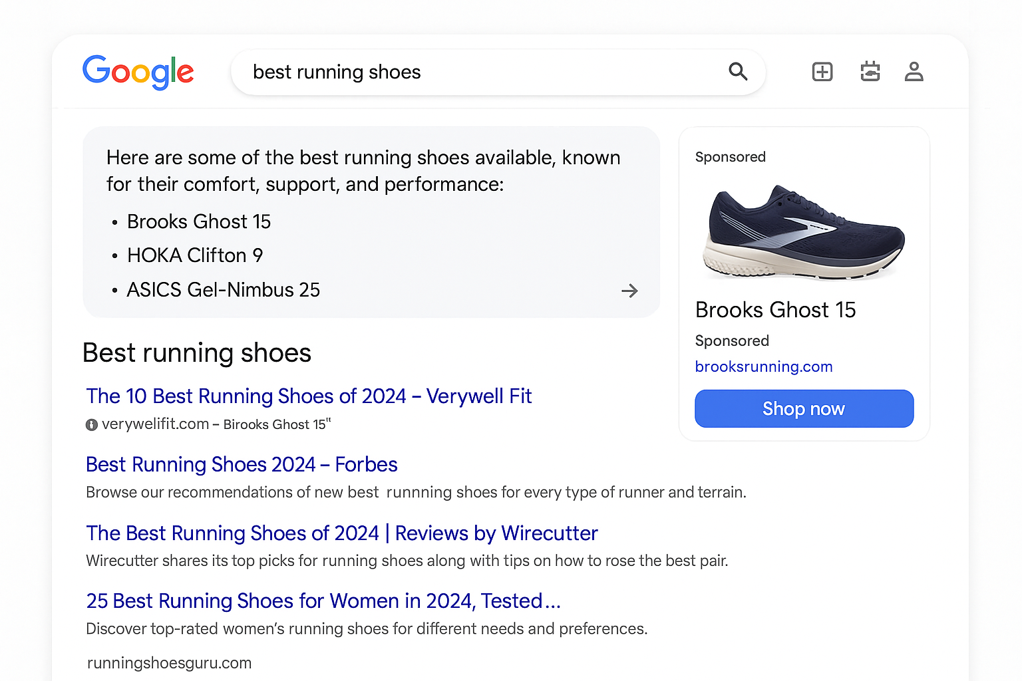Click 'Discover top-rated women's running shoes' snippet
Image resolution: width=1022 pixels, height=681 pixels.
(x=367, y=628)
